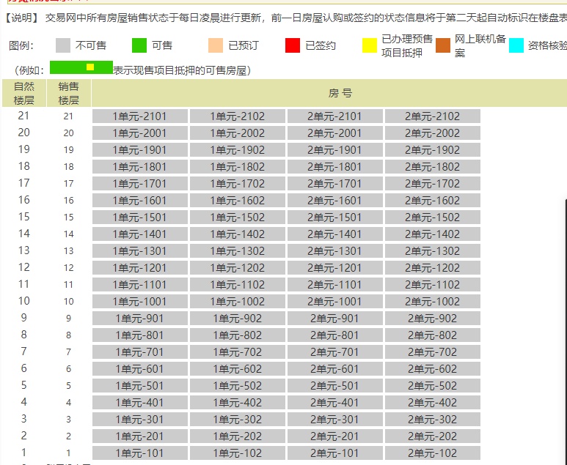
Task: Open room 1单元-201
Action: coord(140,436)
